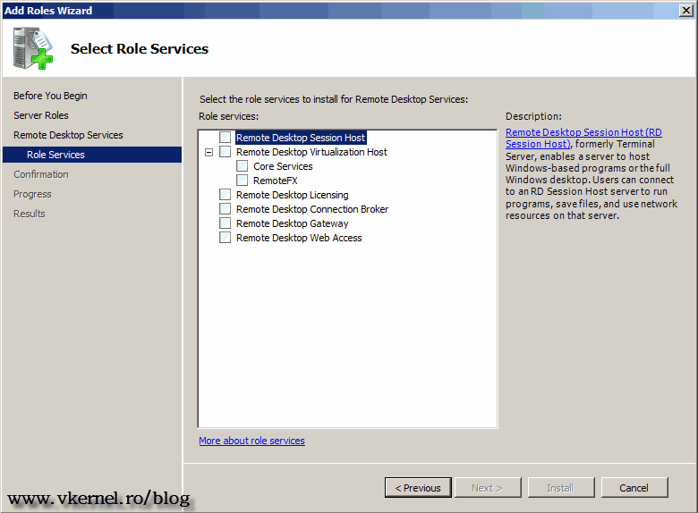
Task: Open the Server Roles step
Action: (x=41, y=115)
